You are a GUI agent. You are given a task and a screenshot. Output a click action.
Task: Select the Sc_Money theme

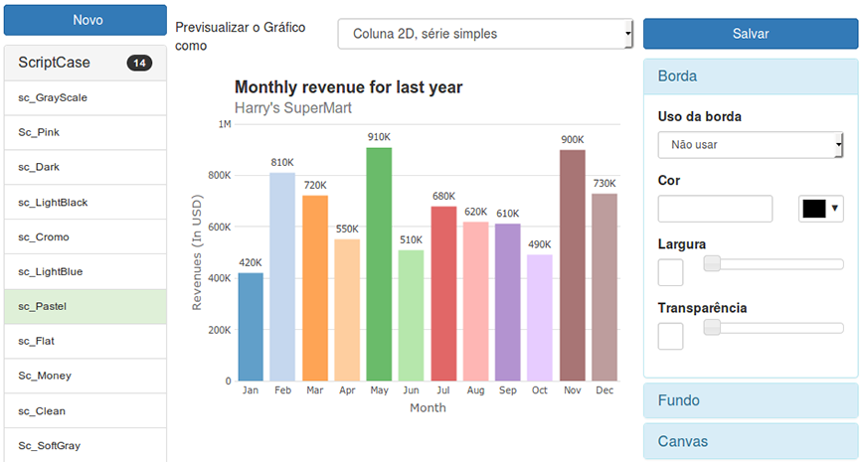pyautogui.click(x=86, y=376)
